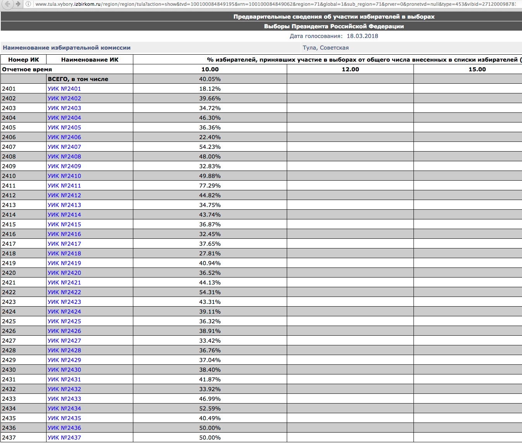The width and height of the screenshot is (522, 445).
Task: Click the Тула, Советская commission name
Action: 326,48
